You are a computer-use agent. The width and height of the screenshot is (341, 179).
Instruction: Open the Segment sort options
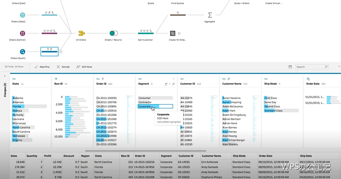pyautogui.click(x=167, y=84)
